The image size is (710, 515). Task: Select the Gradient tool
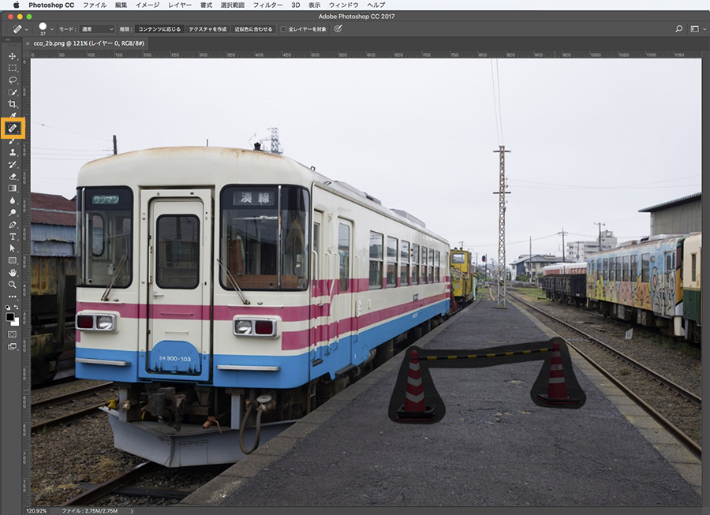pyautogui.click(x=12, y=188)
